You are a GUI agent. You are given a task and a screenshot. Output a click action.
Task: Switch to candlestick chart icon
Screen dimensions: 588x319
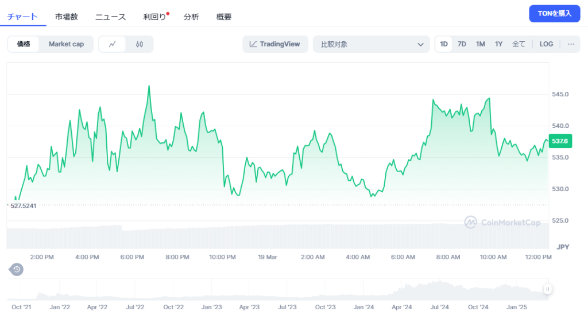tap(139, 44)
